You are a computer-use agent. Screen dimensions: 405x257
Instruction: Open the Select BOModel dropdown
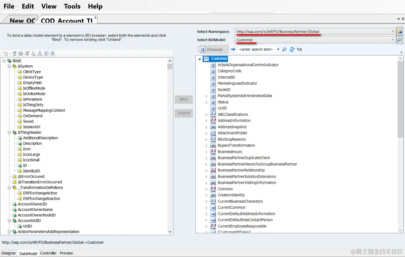click(393, 40)
